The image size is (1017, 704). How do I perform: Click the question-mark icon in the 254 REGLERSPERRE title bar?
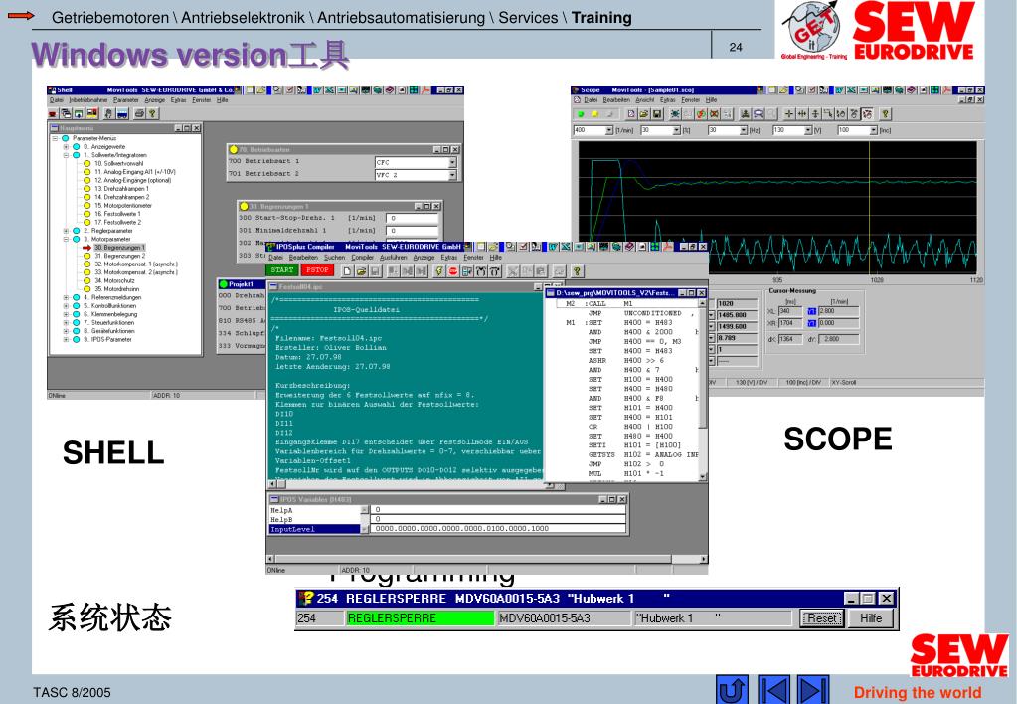(305, 598)
